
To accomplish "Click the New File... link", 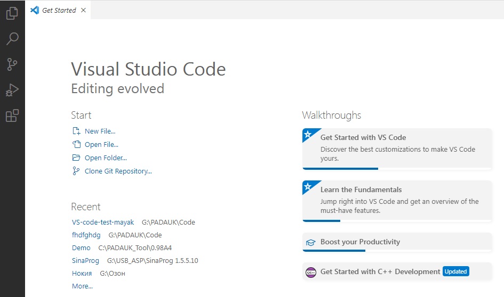I will point(100,131).
